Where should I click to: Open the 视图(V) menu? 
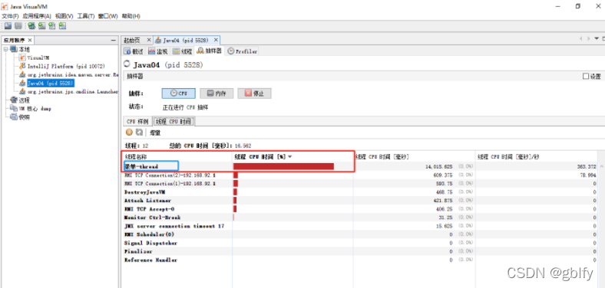[64, 16]
